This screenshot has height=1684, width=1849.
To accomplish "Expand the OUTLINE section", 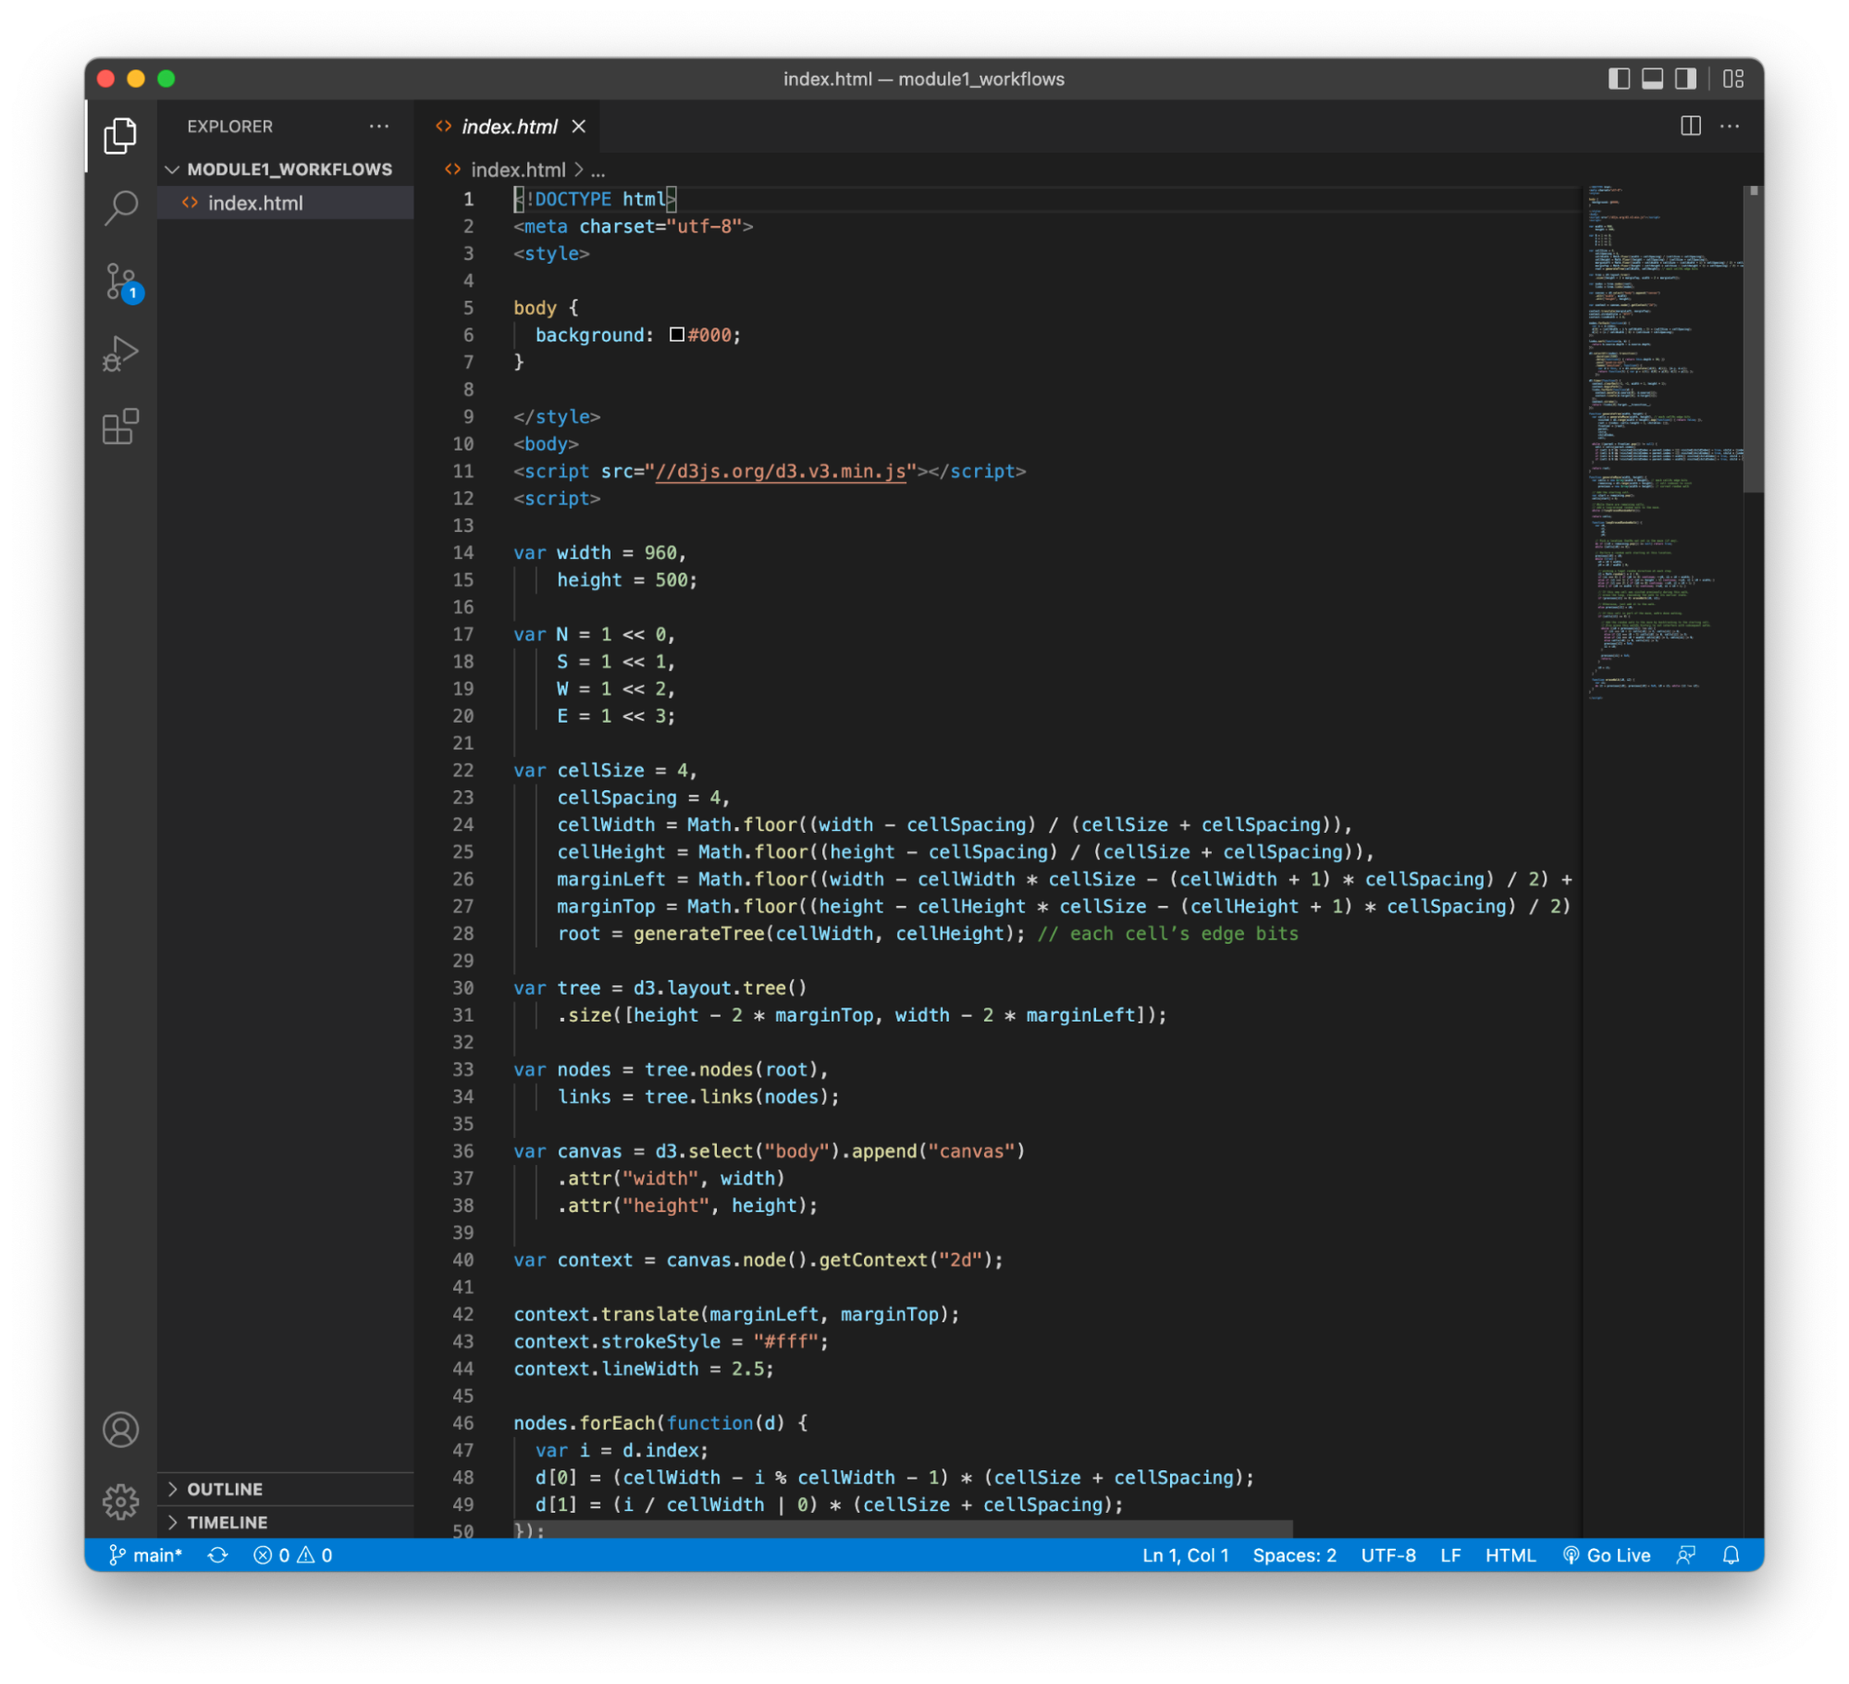I will pos(224,1489).
